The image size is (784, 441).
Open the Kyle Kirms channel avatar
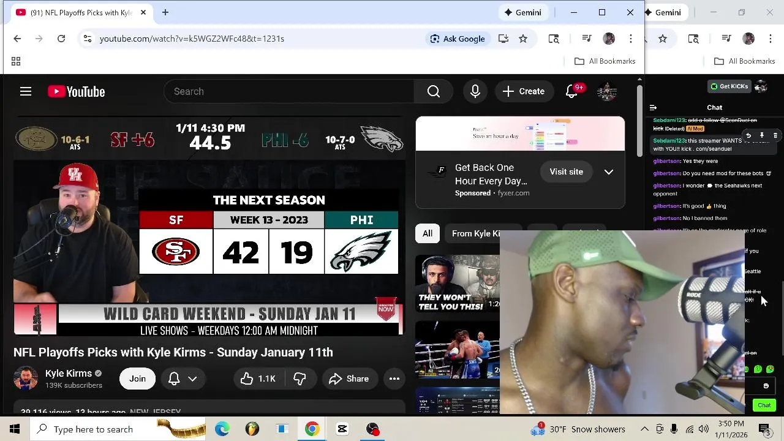(x=26, y=379)
